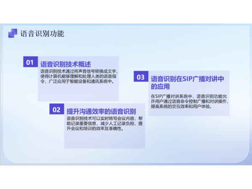Click the line 助记录重要信息，减少人工记录负担
This screenshot has width=252, height=189.
click(104, 124)
